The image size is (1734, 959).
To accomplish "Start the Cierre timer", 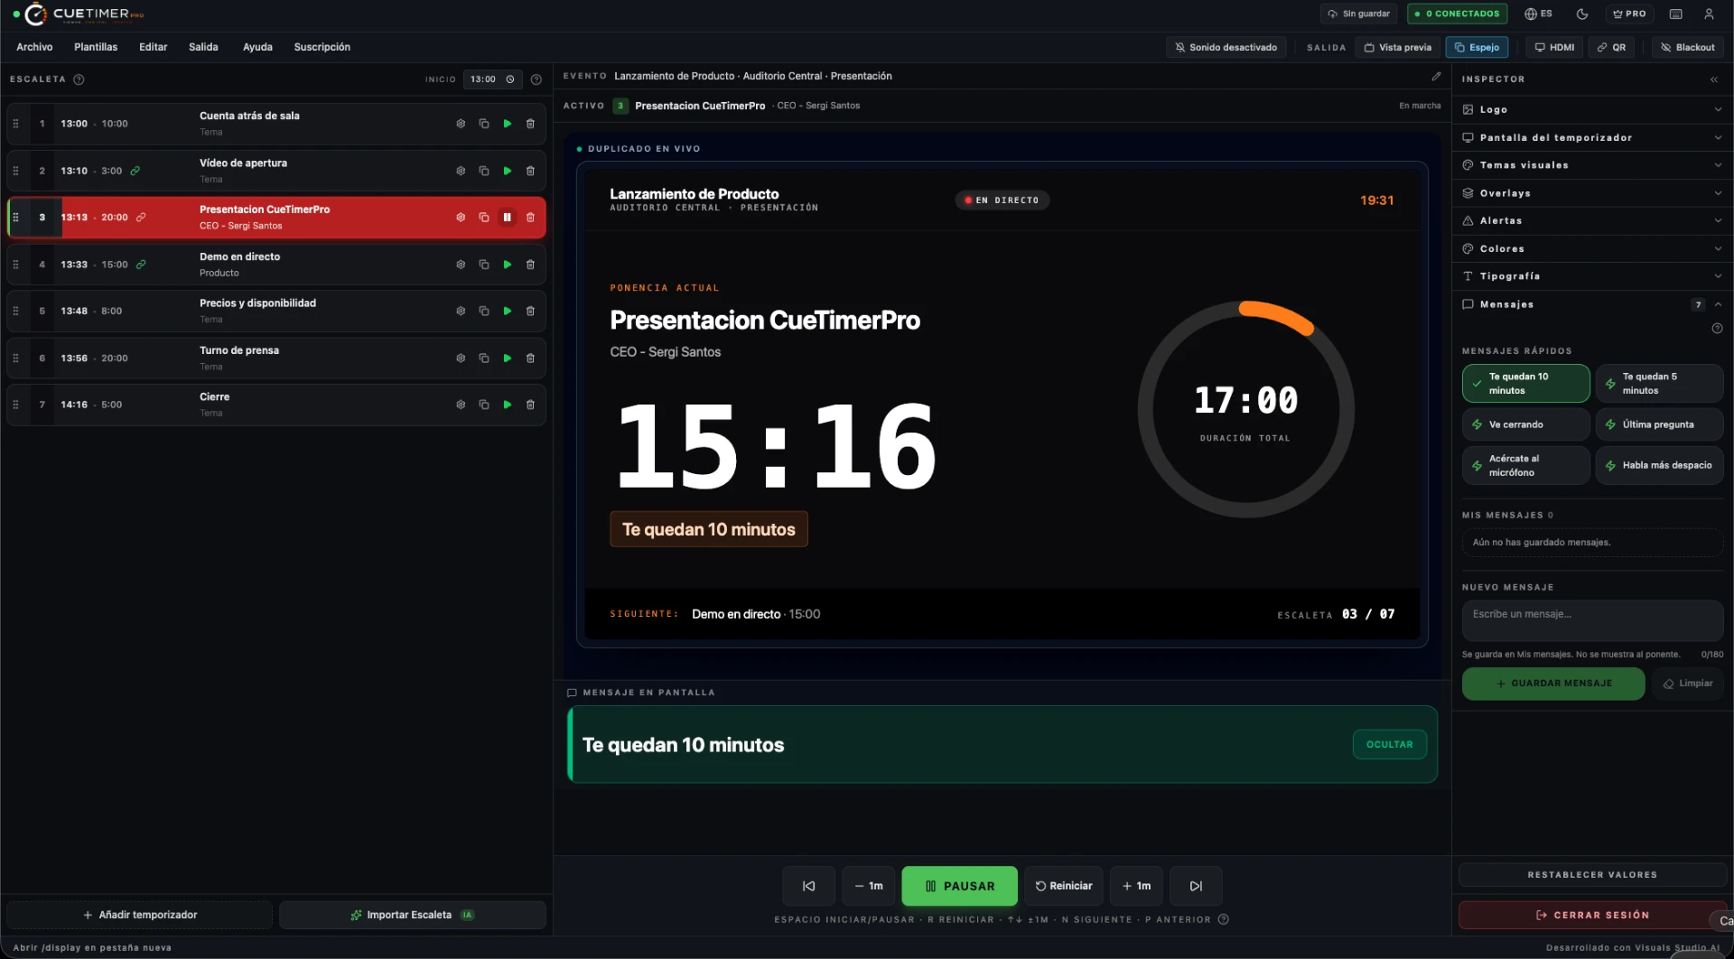I will (x=508, y=405).
